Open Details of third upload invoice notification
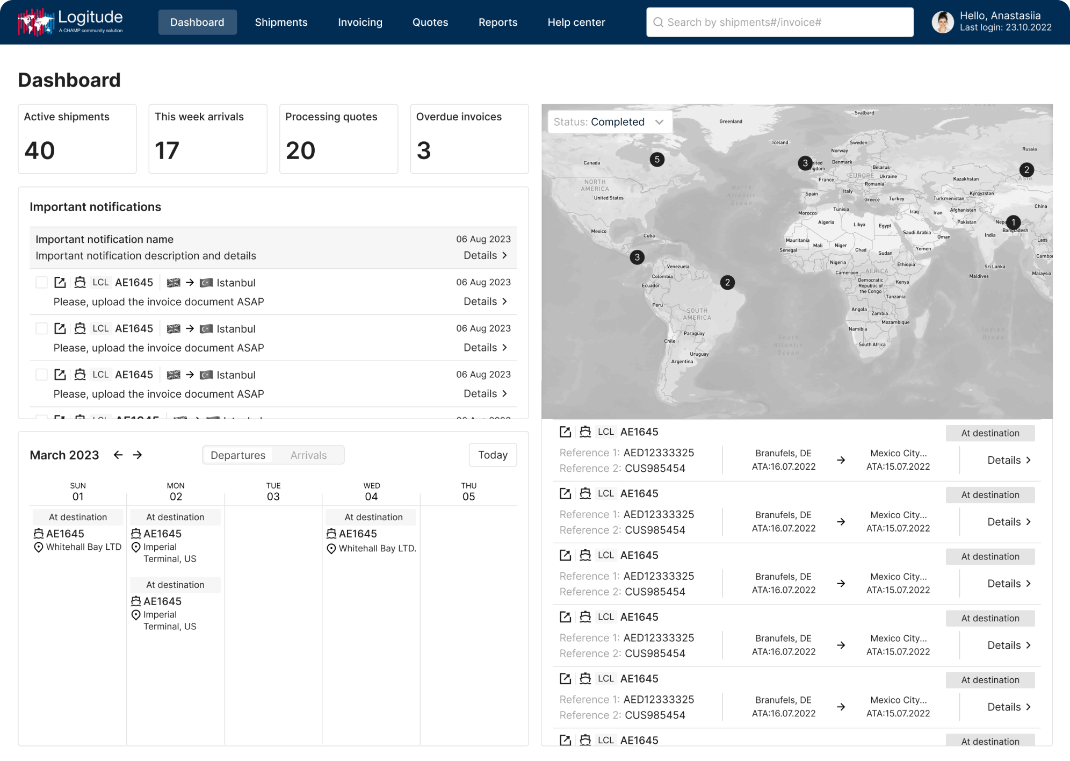 click(x=485, y=394)
